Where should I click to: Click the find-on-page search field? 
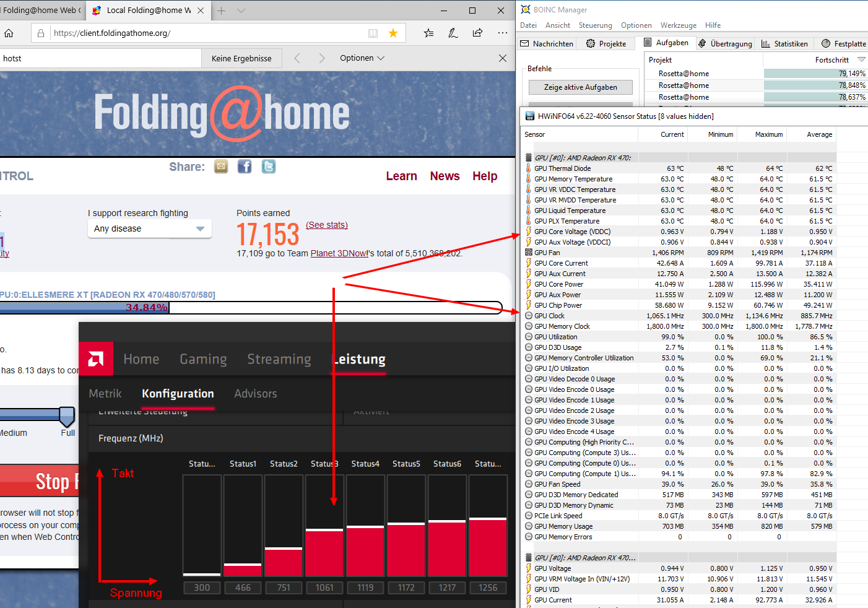click(100, 58)
